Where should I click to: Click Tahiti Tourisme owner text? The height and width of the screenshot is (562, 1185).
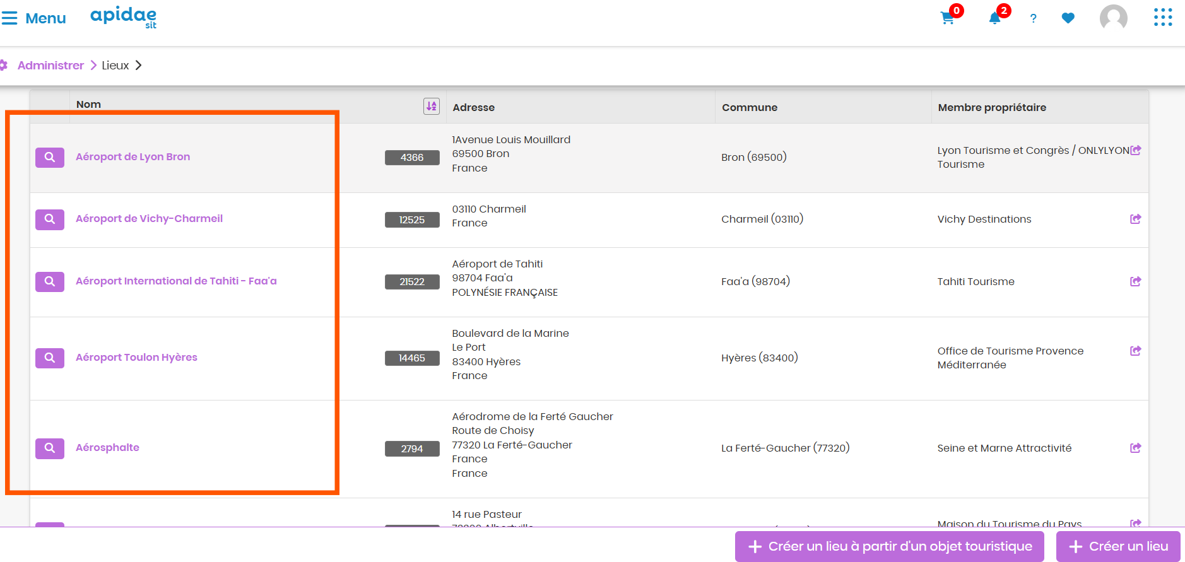click(976, 281)
